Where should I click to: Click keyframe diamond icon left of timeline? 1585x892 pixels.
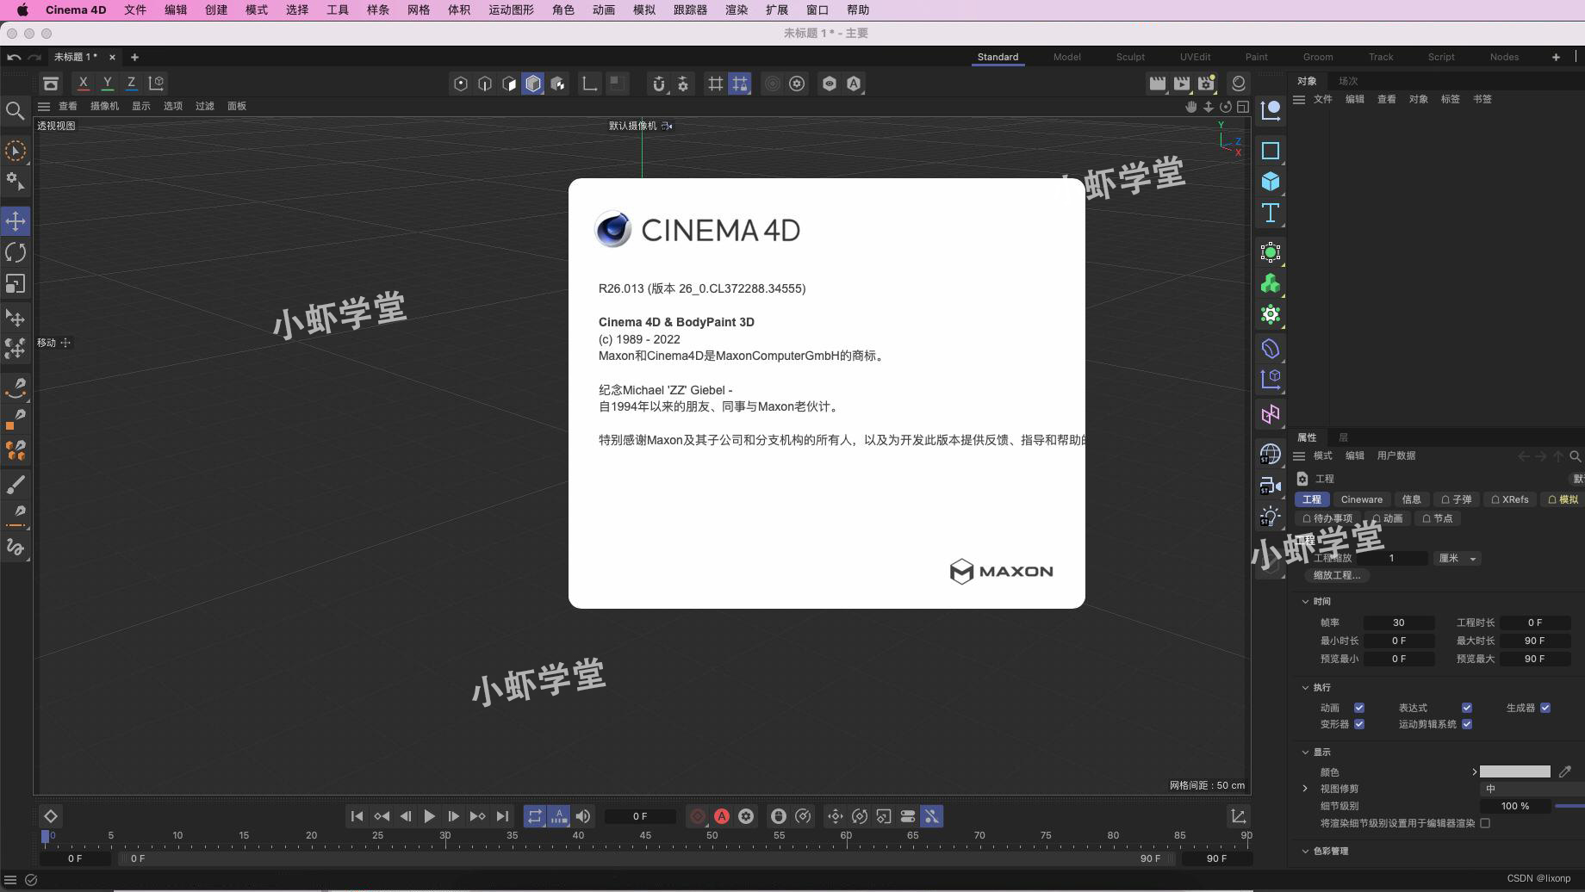pos(51,816)
